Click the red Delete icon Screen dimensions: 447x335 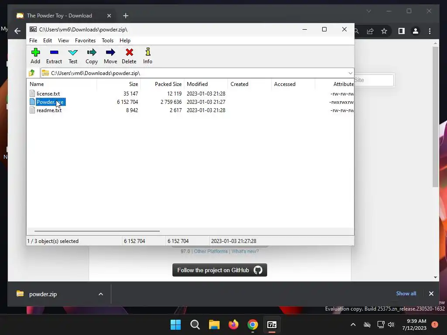(129, 52)
